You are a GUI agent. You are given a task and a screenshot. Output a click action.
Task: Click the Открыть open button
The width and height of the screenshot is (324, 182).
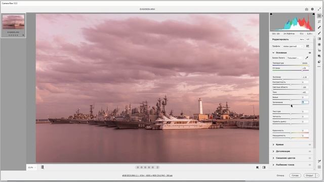309,175
